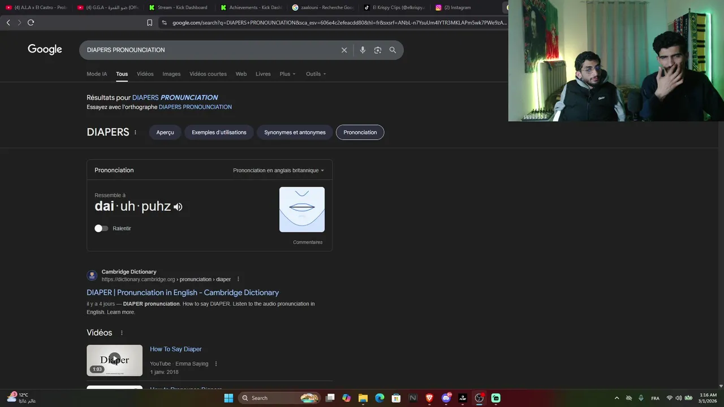The height and width of the screenshot is (407, 724).
Task: Click the magnifier search submit icon
Action: click(393, 50)
